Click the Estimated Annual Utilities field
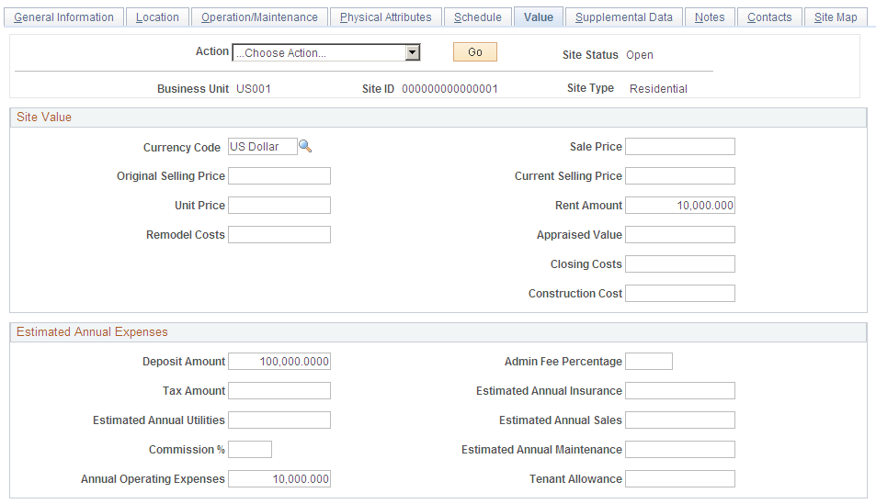The width and height of the screenshot is (876, 504). pyautogui.click(x=279, y=420)
